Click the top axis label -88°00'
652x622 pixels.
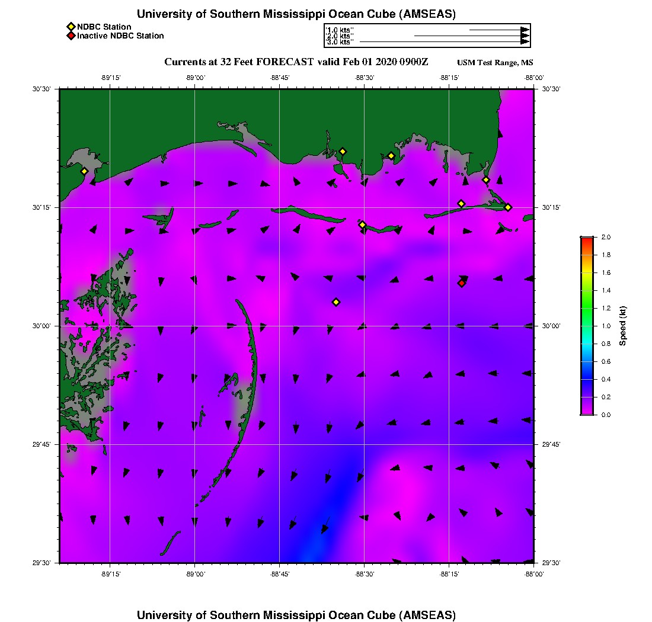pos(534,78)
